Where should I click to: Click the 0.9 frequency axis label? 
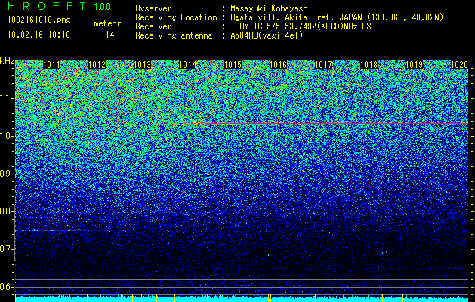point(7,174)
